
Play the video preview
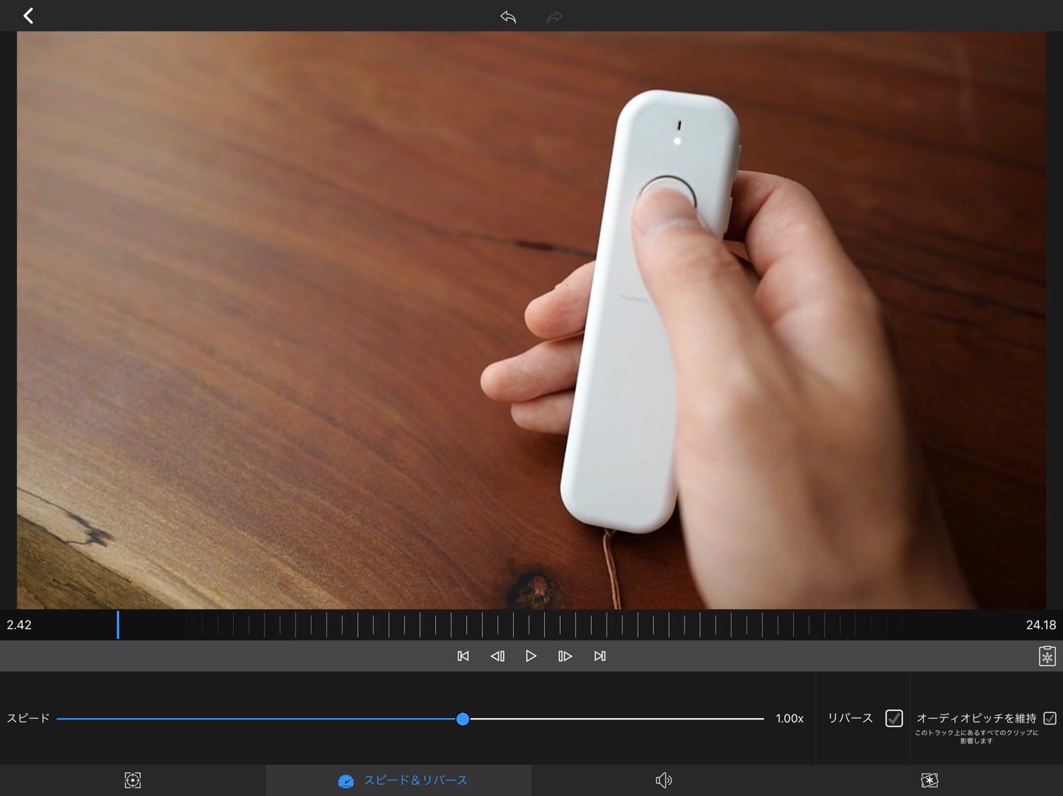click(x=531, y=656)
